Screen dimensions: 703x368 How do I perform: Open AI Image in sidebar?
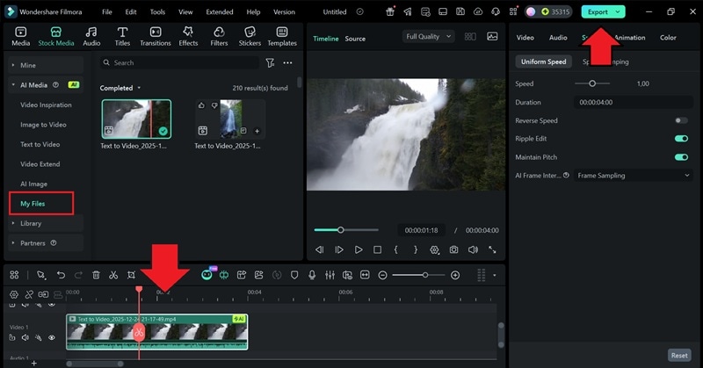pyautogui.click(x=33, y=184)
